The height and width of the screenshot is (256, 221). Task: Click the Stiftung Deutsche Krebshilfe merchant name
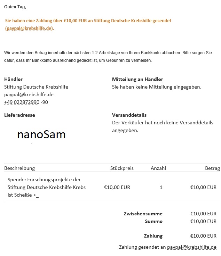coord(36,87)
